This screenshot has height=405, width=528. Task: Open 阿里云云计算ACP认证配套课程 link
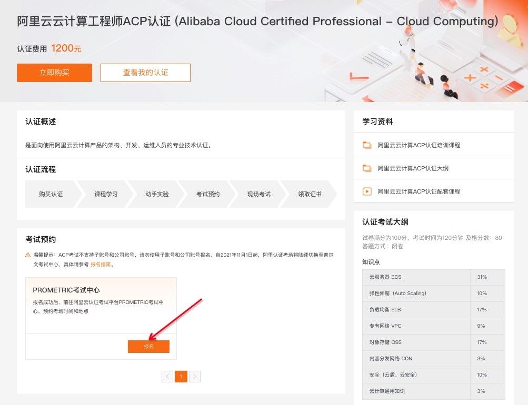click(x=419, y=191)
